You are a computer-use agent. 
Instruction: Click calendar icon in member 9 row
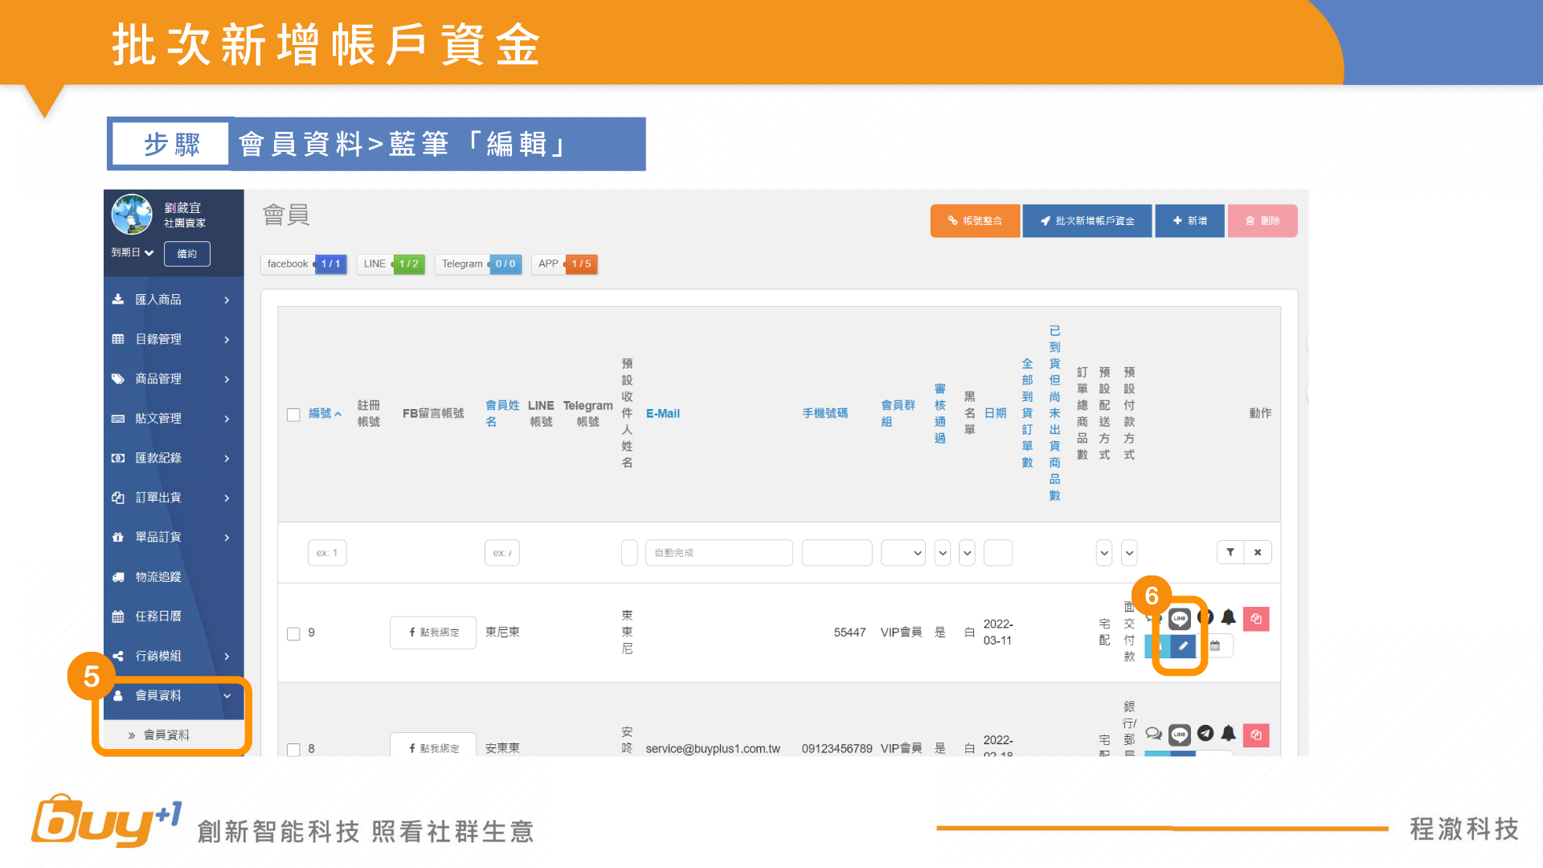tap(1215, 646)
